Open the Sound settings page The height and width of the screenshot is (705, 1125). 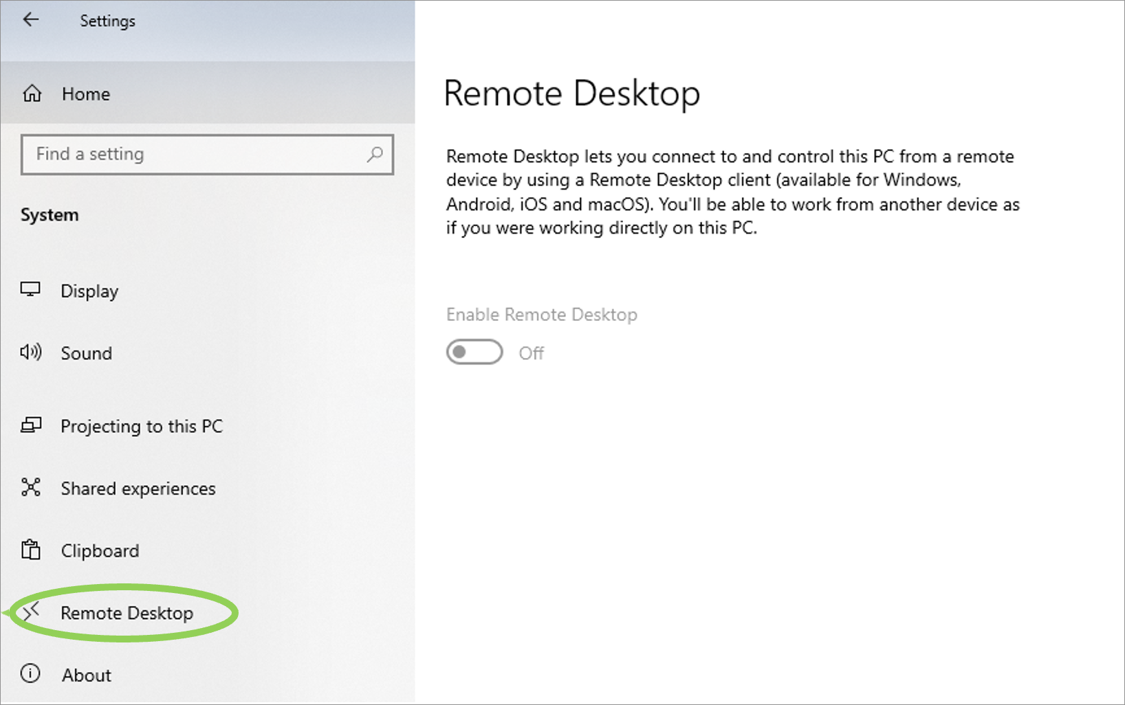pyautogui.click(x=87, y=353)
